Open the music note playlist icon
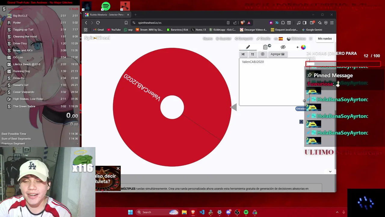This screenshot has height=217, width=385. (x=298, y=23)
